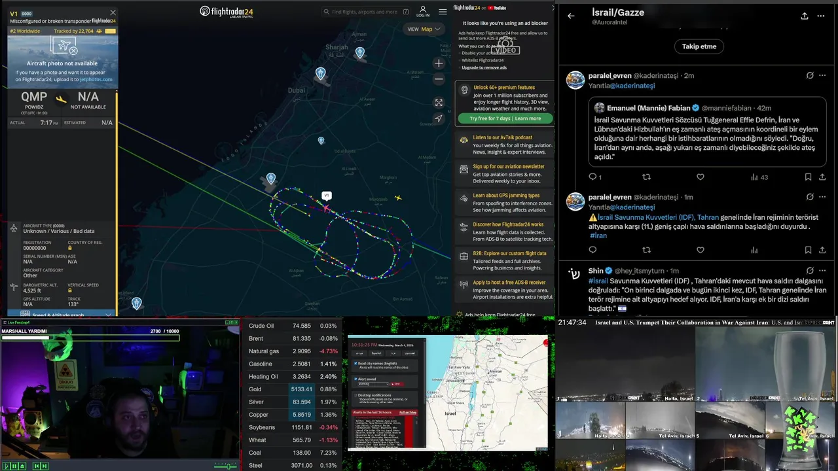Center map on my location arrow
838x471 pixels.
(x=439, y=118)
